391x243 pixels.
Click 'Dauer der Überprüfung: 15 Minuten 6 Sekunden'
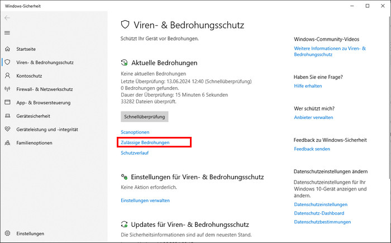pyautogui.click(x=174, y=95)
